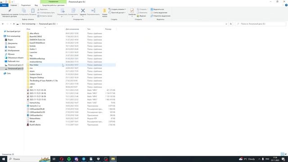Viewport: 288px width, 162px height.
Task: Click Копировать in the clipboard group
Action: (24, 12)
